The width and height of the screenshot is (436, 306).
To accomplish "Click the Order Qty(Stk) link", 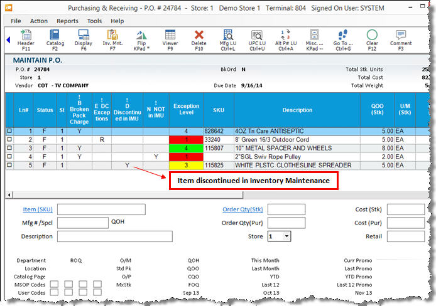I will [x=243, y=209].
